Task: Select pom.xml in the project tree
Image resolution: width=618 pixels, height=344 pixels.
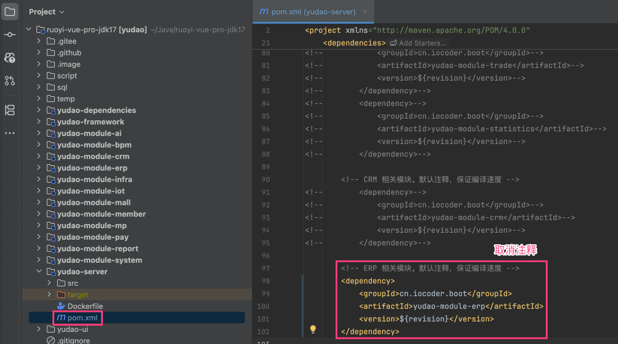Action: 81,317
